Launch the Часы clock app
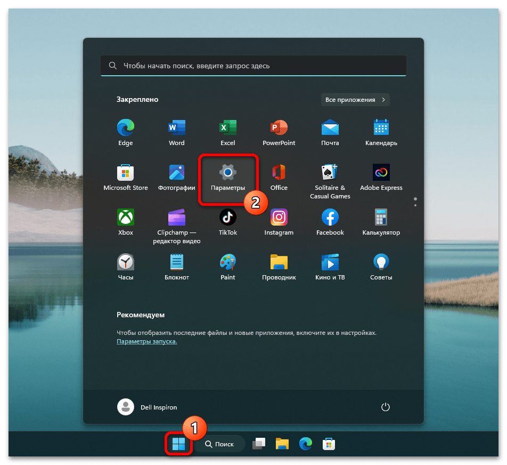Viewport: 507px width, 465px height. click(x=126, y=267)
